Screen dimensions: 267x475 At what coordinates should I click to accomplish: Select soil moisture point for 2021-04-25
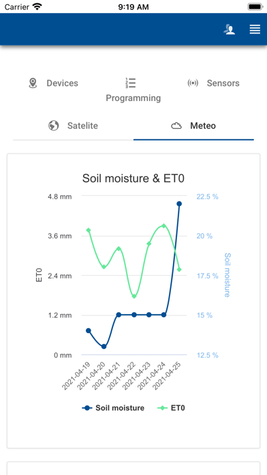coord(179,204)
